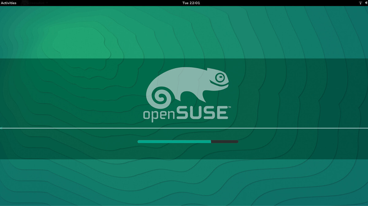
Task: Open the faded Screenshot app menu
Action: point(34,3)
